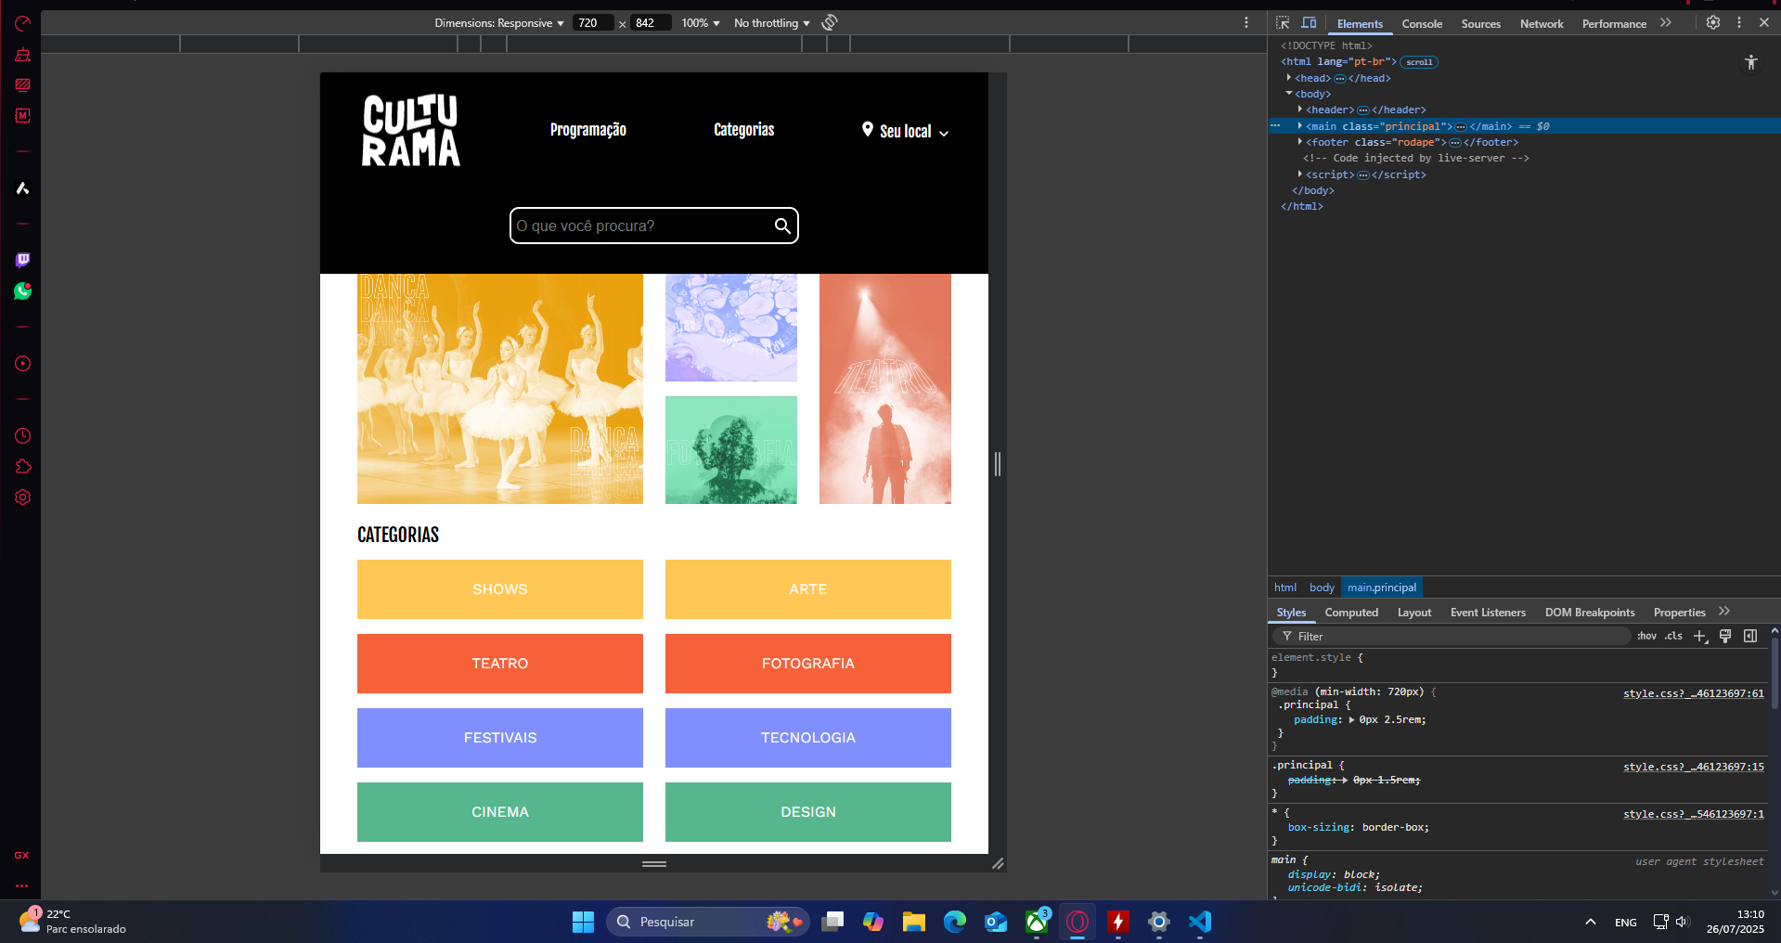
Task: Open DevTools customize three-dot menu
Action: pyautogui.click(x=1739, y=22)
